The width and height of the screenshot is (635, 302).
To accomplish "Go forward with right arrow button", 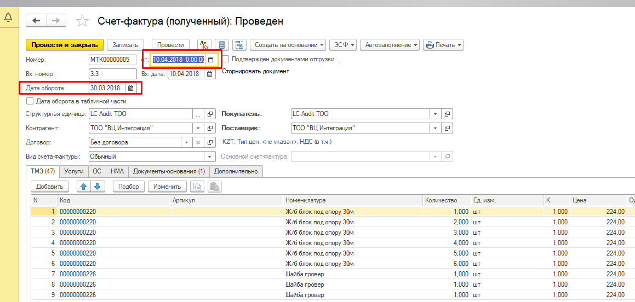I will click(x=56, y=21).
